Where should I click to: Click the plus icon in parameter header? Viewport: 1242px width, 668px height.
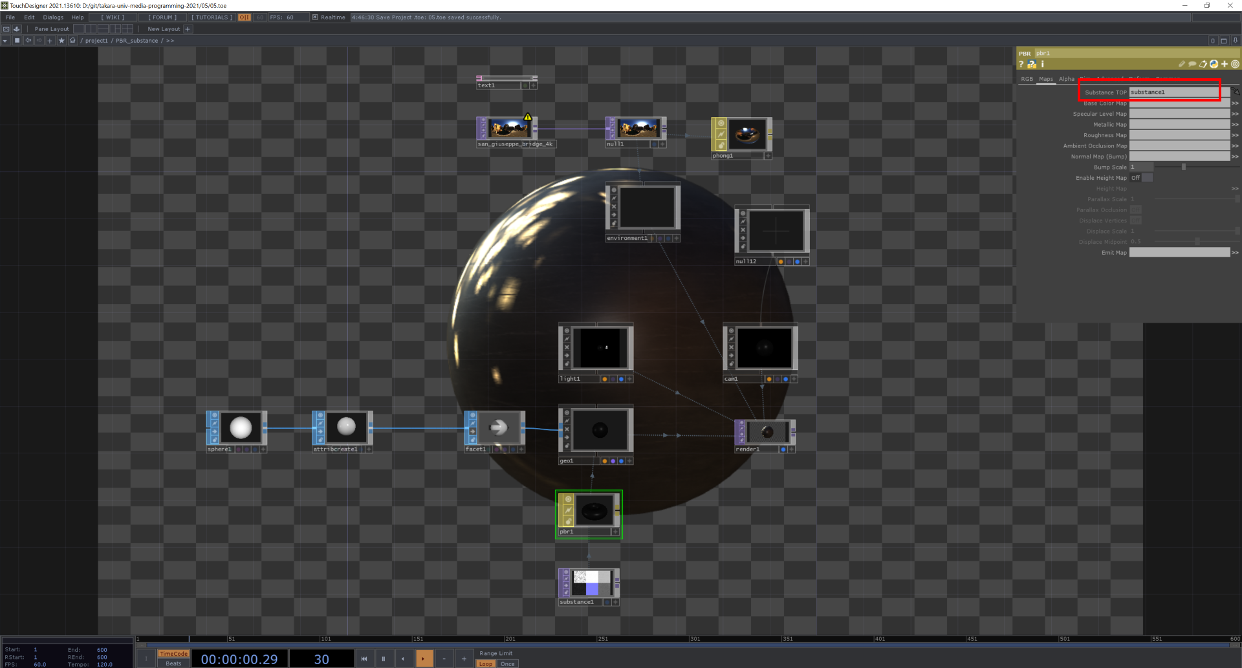(1225, 64)
